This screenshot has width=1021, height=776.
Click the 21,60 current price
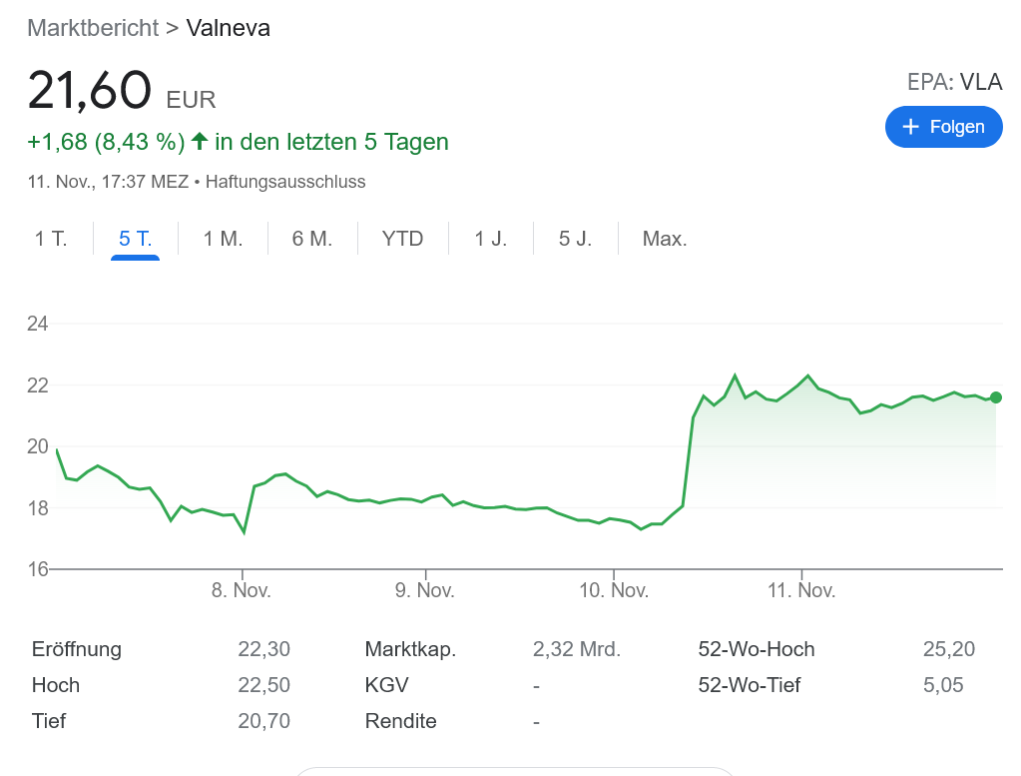tap(90, 91)
